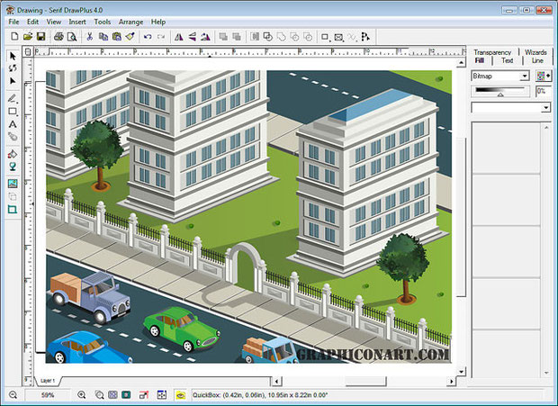Print the drawing with the printer icon

coord(58,36)
